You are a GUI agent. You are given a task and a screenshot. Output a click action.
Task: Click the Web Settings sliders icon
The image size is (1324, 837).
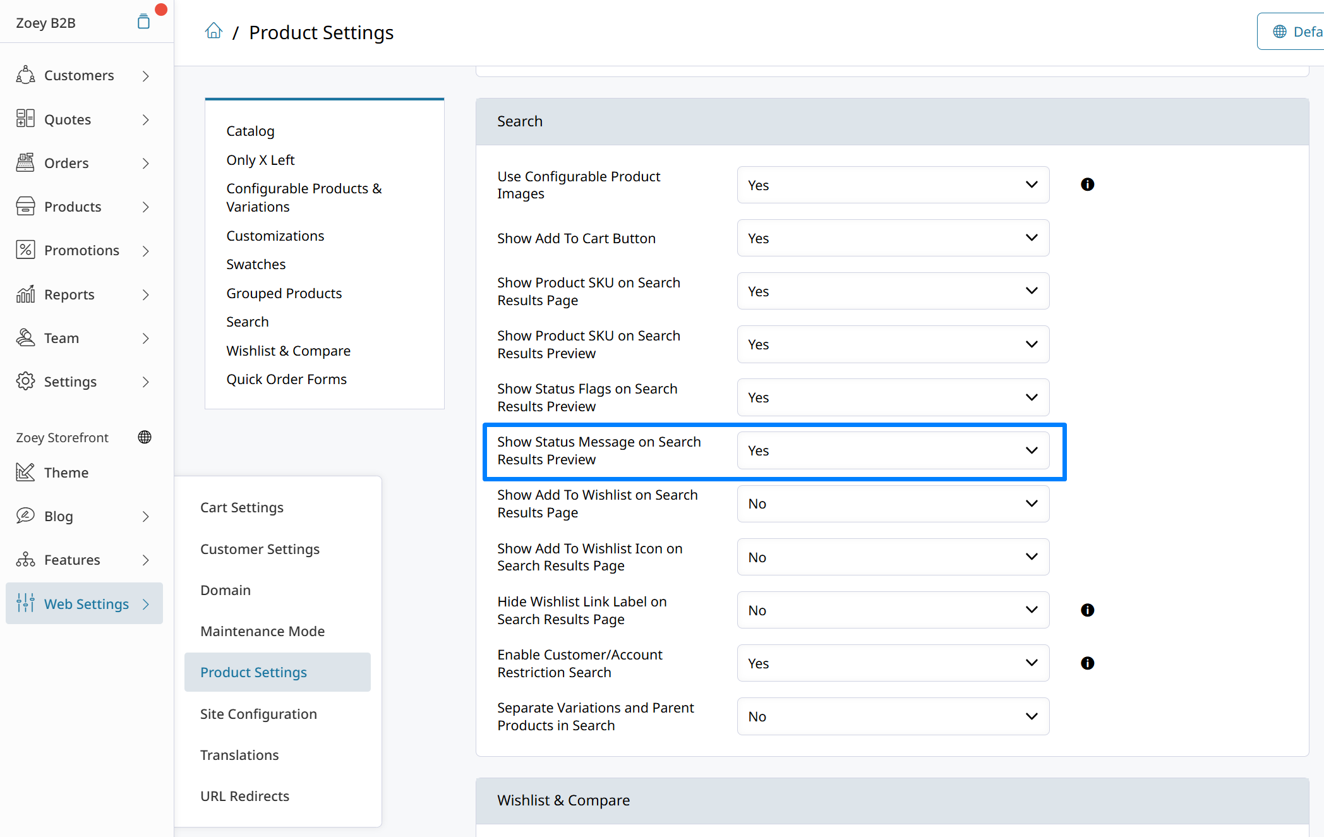point(25,603)
